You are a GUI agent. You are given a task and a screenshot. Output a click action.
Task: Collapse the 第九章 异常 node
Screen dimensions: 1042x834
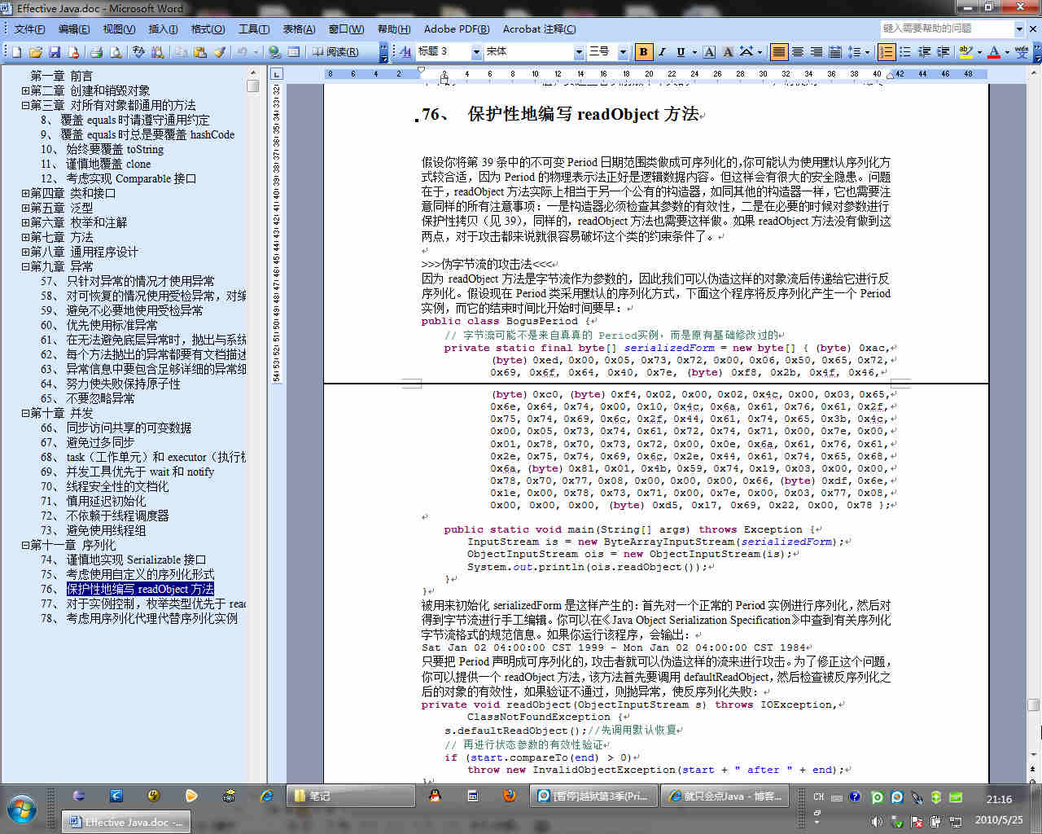click(x=25, y=266)
